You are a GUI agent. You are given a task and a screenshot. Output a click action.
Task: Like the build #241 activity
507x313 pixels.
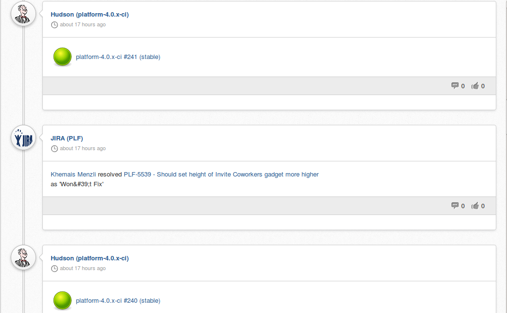pos(478,86)
